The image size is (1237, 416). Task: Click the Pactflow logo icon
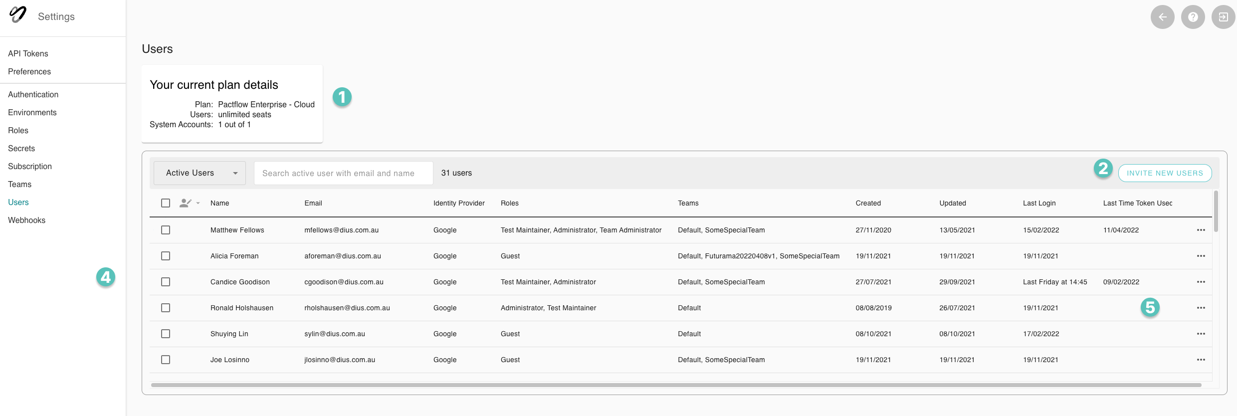click(x=18, y=15)
